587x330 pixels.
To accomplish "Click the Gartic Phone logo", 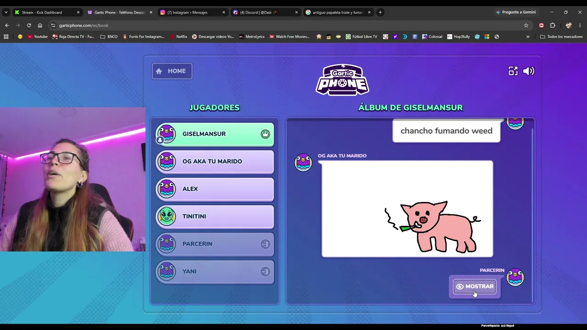I will [x=342, y=80].
